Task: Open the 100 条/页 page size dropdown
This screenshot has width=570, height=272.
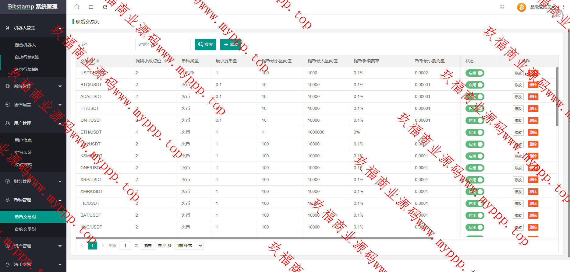Action: (189, 246)
